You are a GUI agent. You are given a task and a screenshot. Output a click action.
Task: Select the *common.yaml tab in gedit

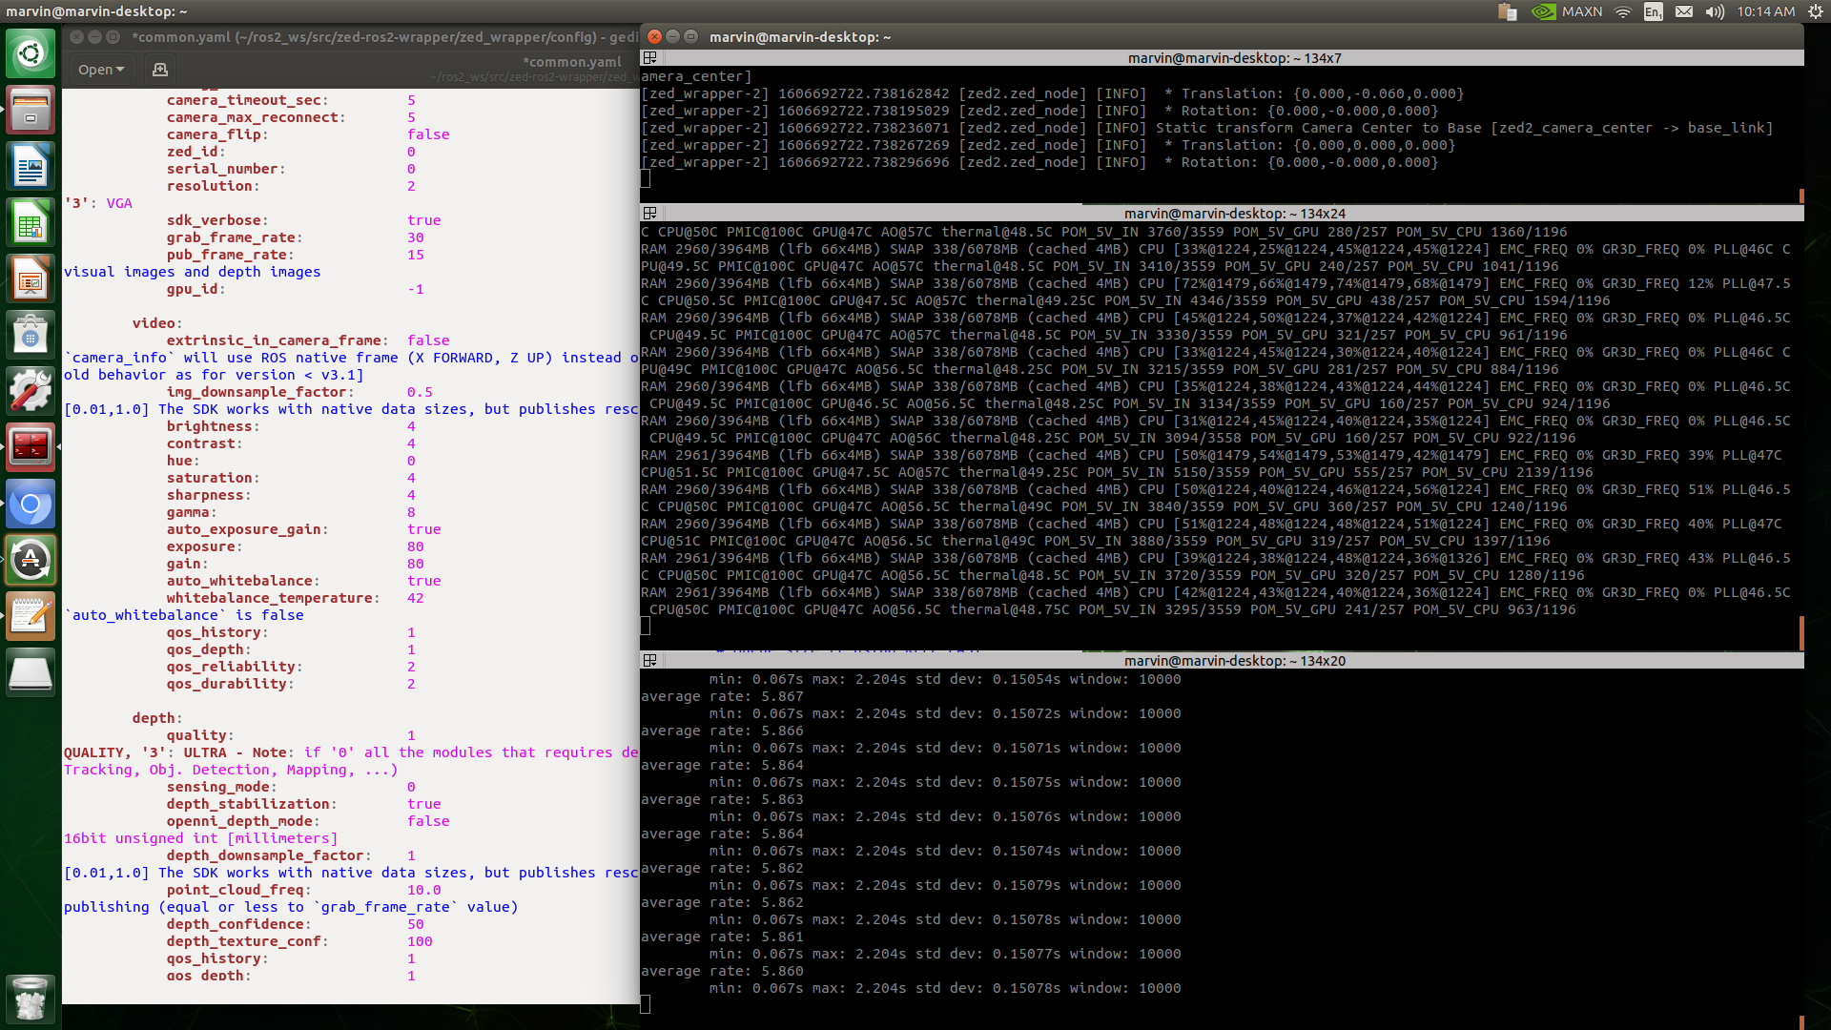click(x=570, y=61)
